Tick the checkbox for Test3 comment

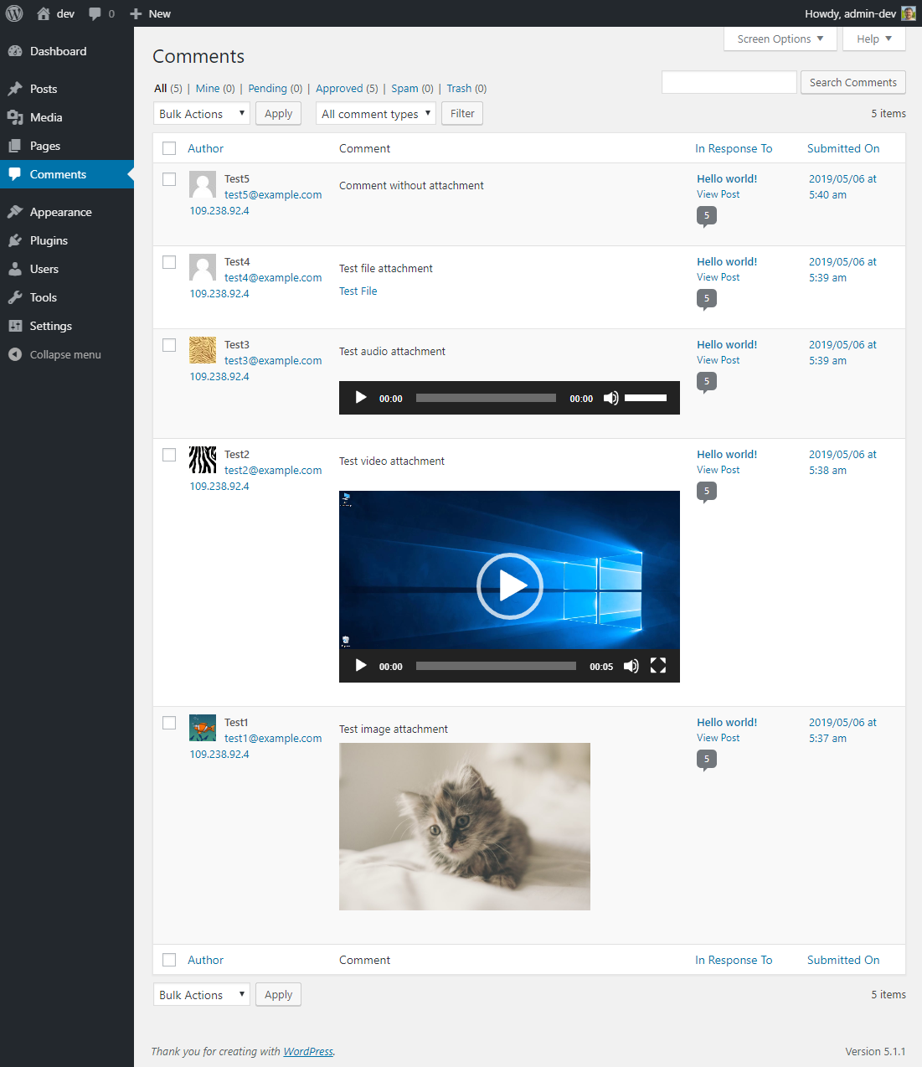[169, 345]
